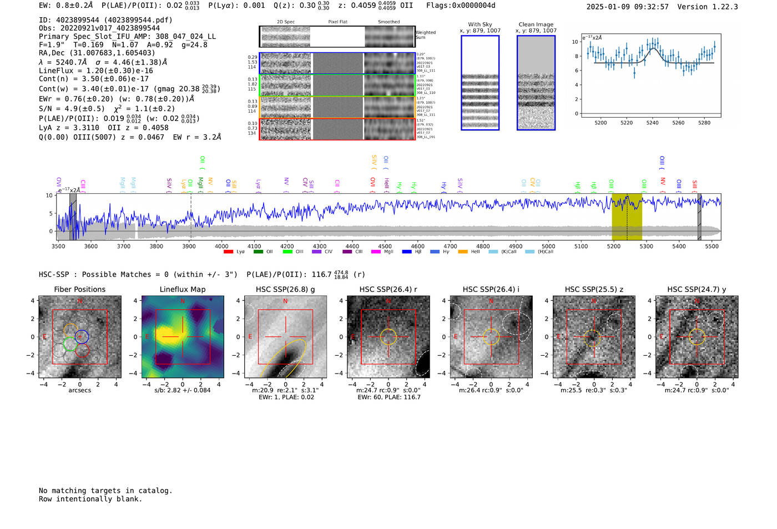Select the S/N = 4.9(±0.5) line

tap(107, 109)
